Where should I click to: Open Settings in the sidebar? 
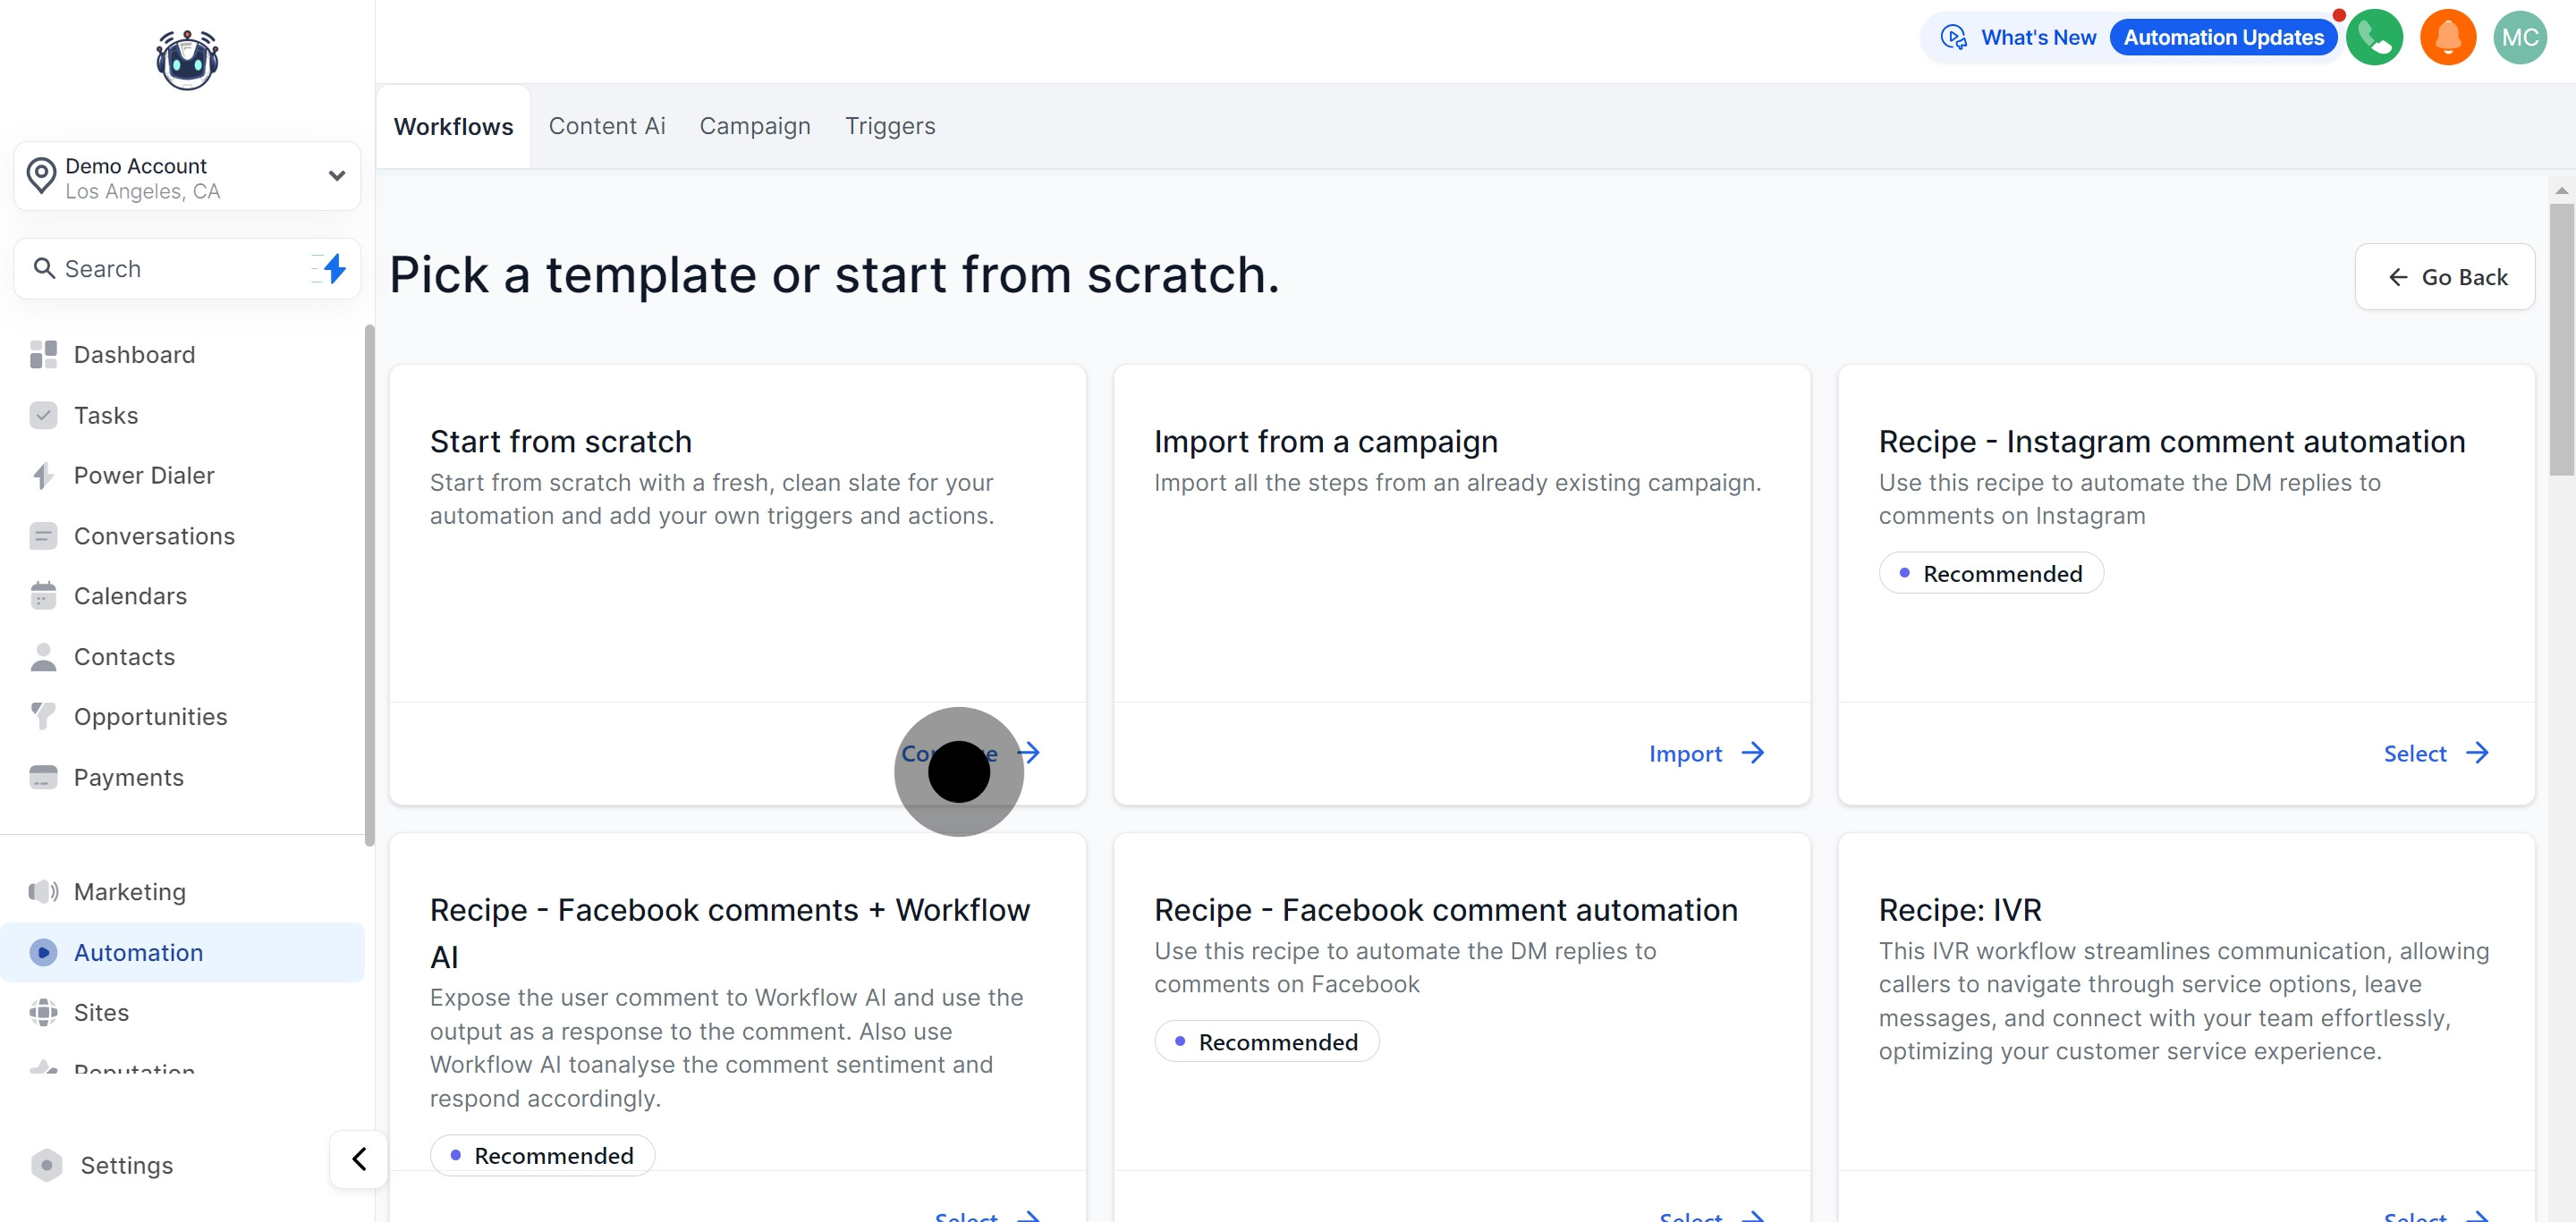126,1165
